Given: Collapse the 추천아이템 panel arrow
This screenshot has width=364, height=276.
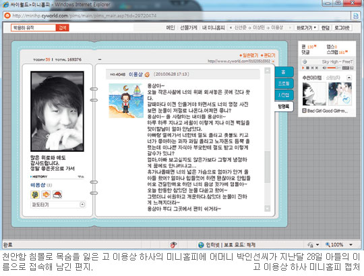Looking at the screenshot, I should [x=349, y=78].
